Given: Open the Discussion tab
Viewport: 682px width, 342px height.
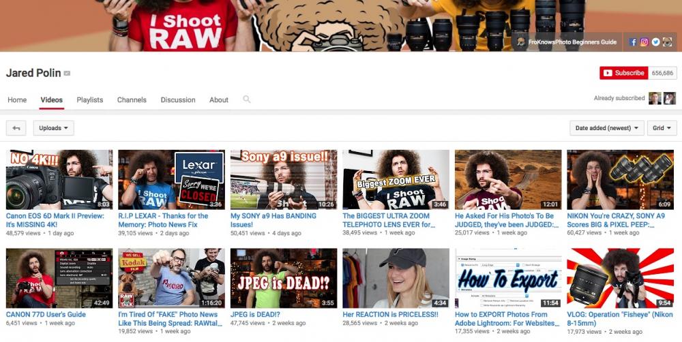Looking at the screenshot, I should click(178, 99).
